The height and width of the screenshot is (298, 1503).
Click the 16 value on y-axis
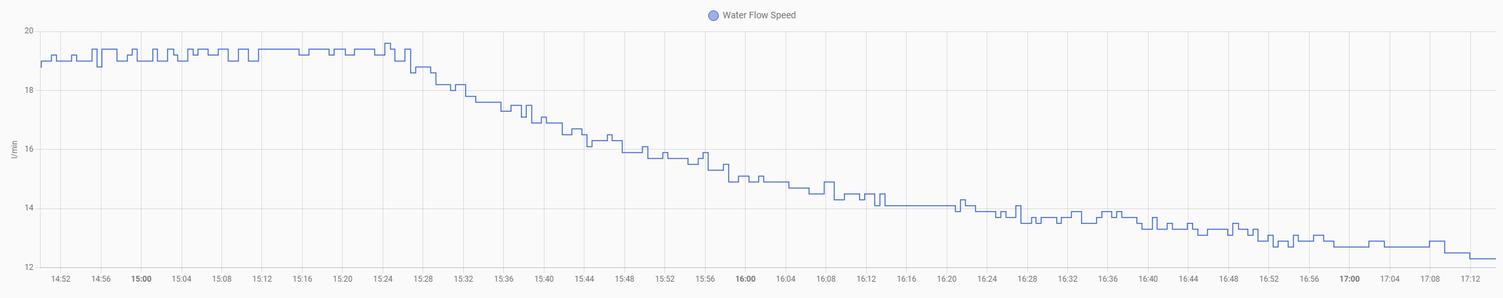[29, 149]
